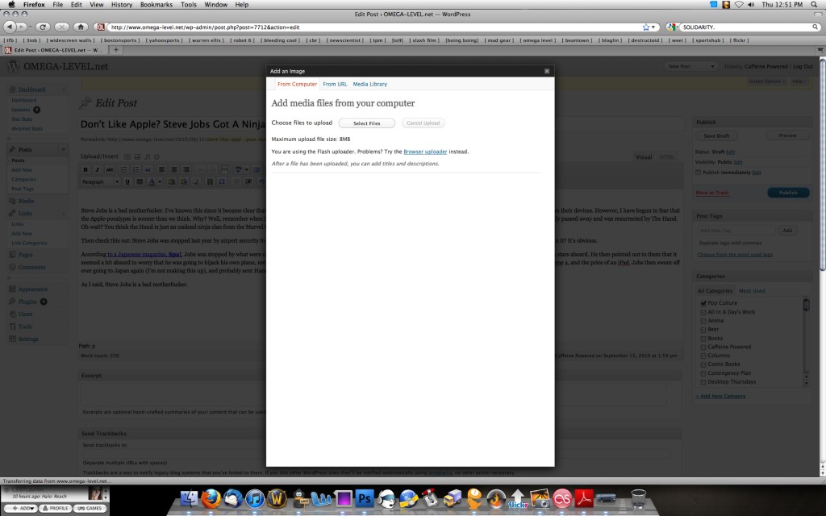Viewport: 826px width, 516px height.
Task: Close the Add an Image dialog
Action: (x=547, y=71)
